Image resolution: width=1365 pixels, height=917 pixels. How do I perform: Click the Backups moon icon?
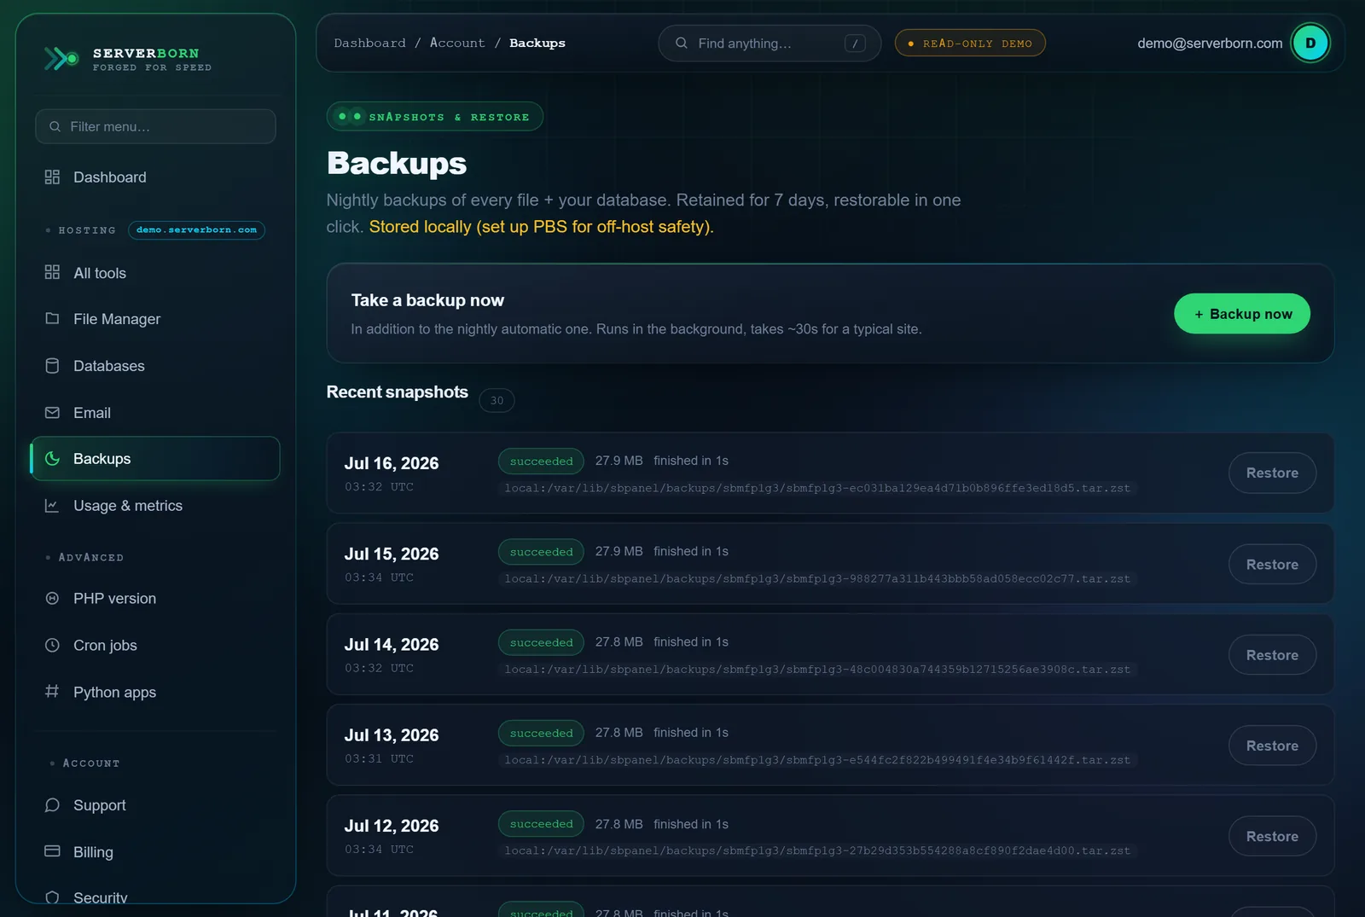(x=52, y=458)
